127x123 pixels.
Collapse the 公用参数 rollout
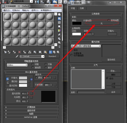(96, 14)
